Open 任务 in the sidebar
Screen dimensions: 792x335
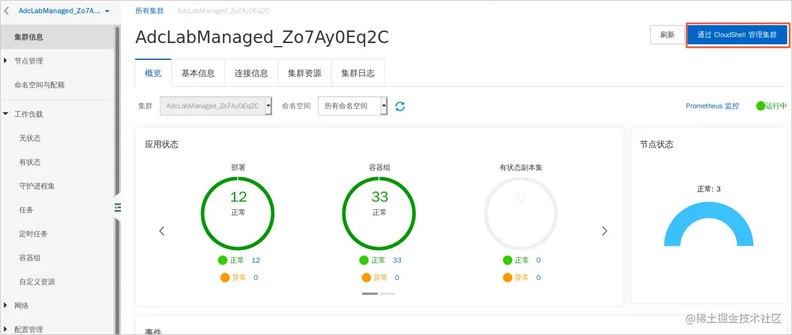tap(26, 210)
